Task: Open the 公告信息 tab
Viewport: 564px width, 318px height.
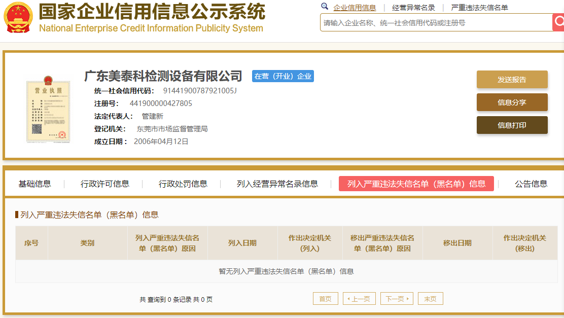Action: (x=531, y=184)
